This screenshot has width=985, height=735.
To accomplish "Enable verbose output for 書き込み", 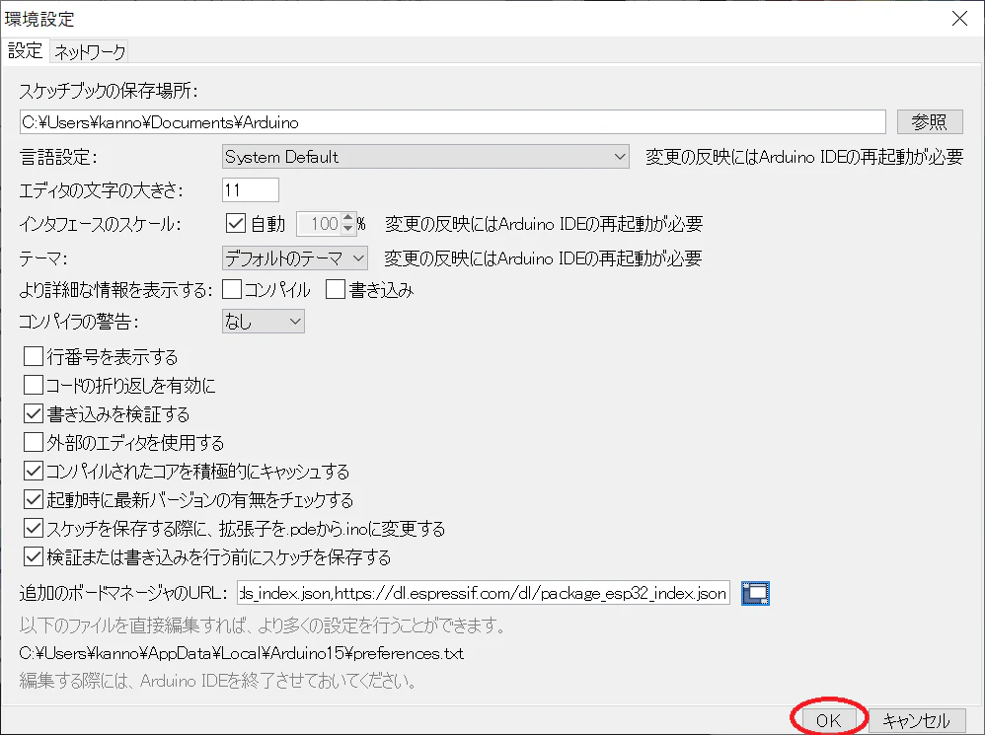I will pyautogui.click(x=336, y=289).
